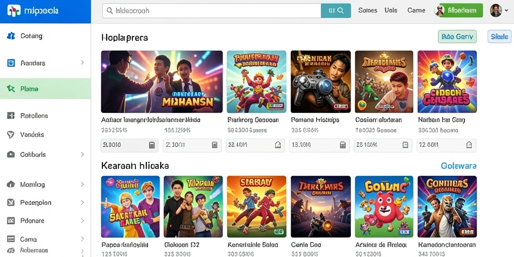This screenshot has width=514, height=257.
Task: Open the Gialoosn D2 game thumbnail
Action: 193,206
